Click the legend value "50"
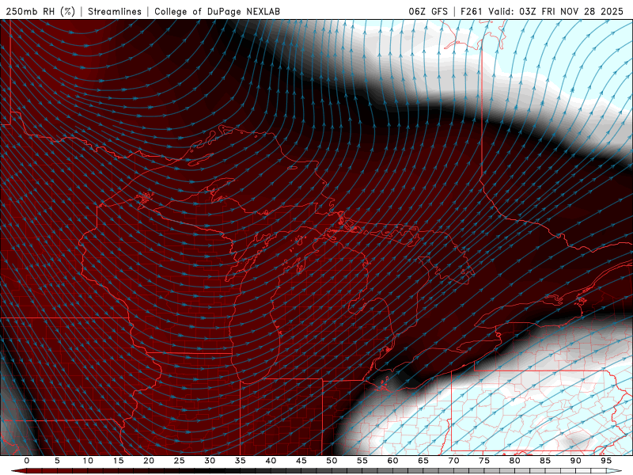633x475 pixels. tap(332, 461)
